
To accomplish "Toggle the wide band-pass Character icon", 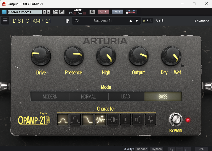I will click(75, 120).
